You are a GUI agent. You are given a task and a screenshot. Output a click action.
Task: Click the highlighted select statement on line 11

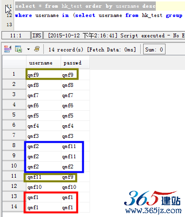coord(85,6)
